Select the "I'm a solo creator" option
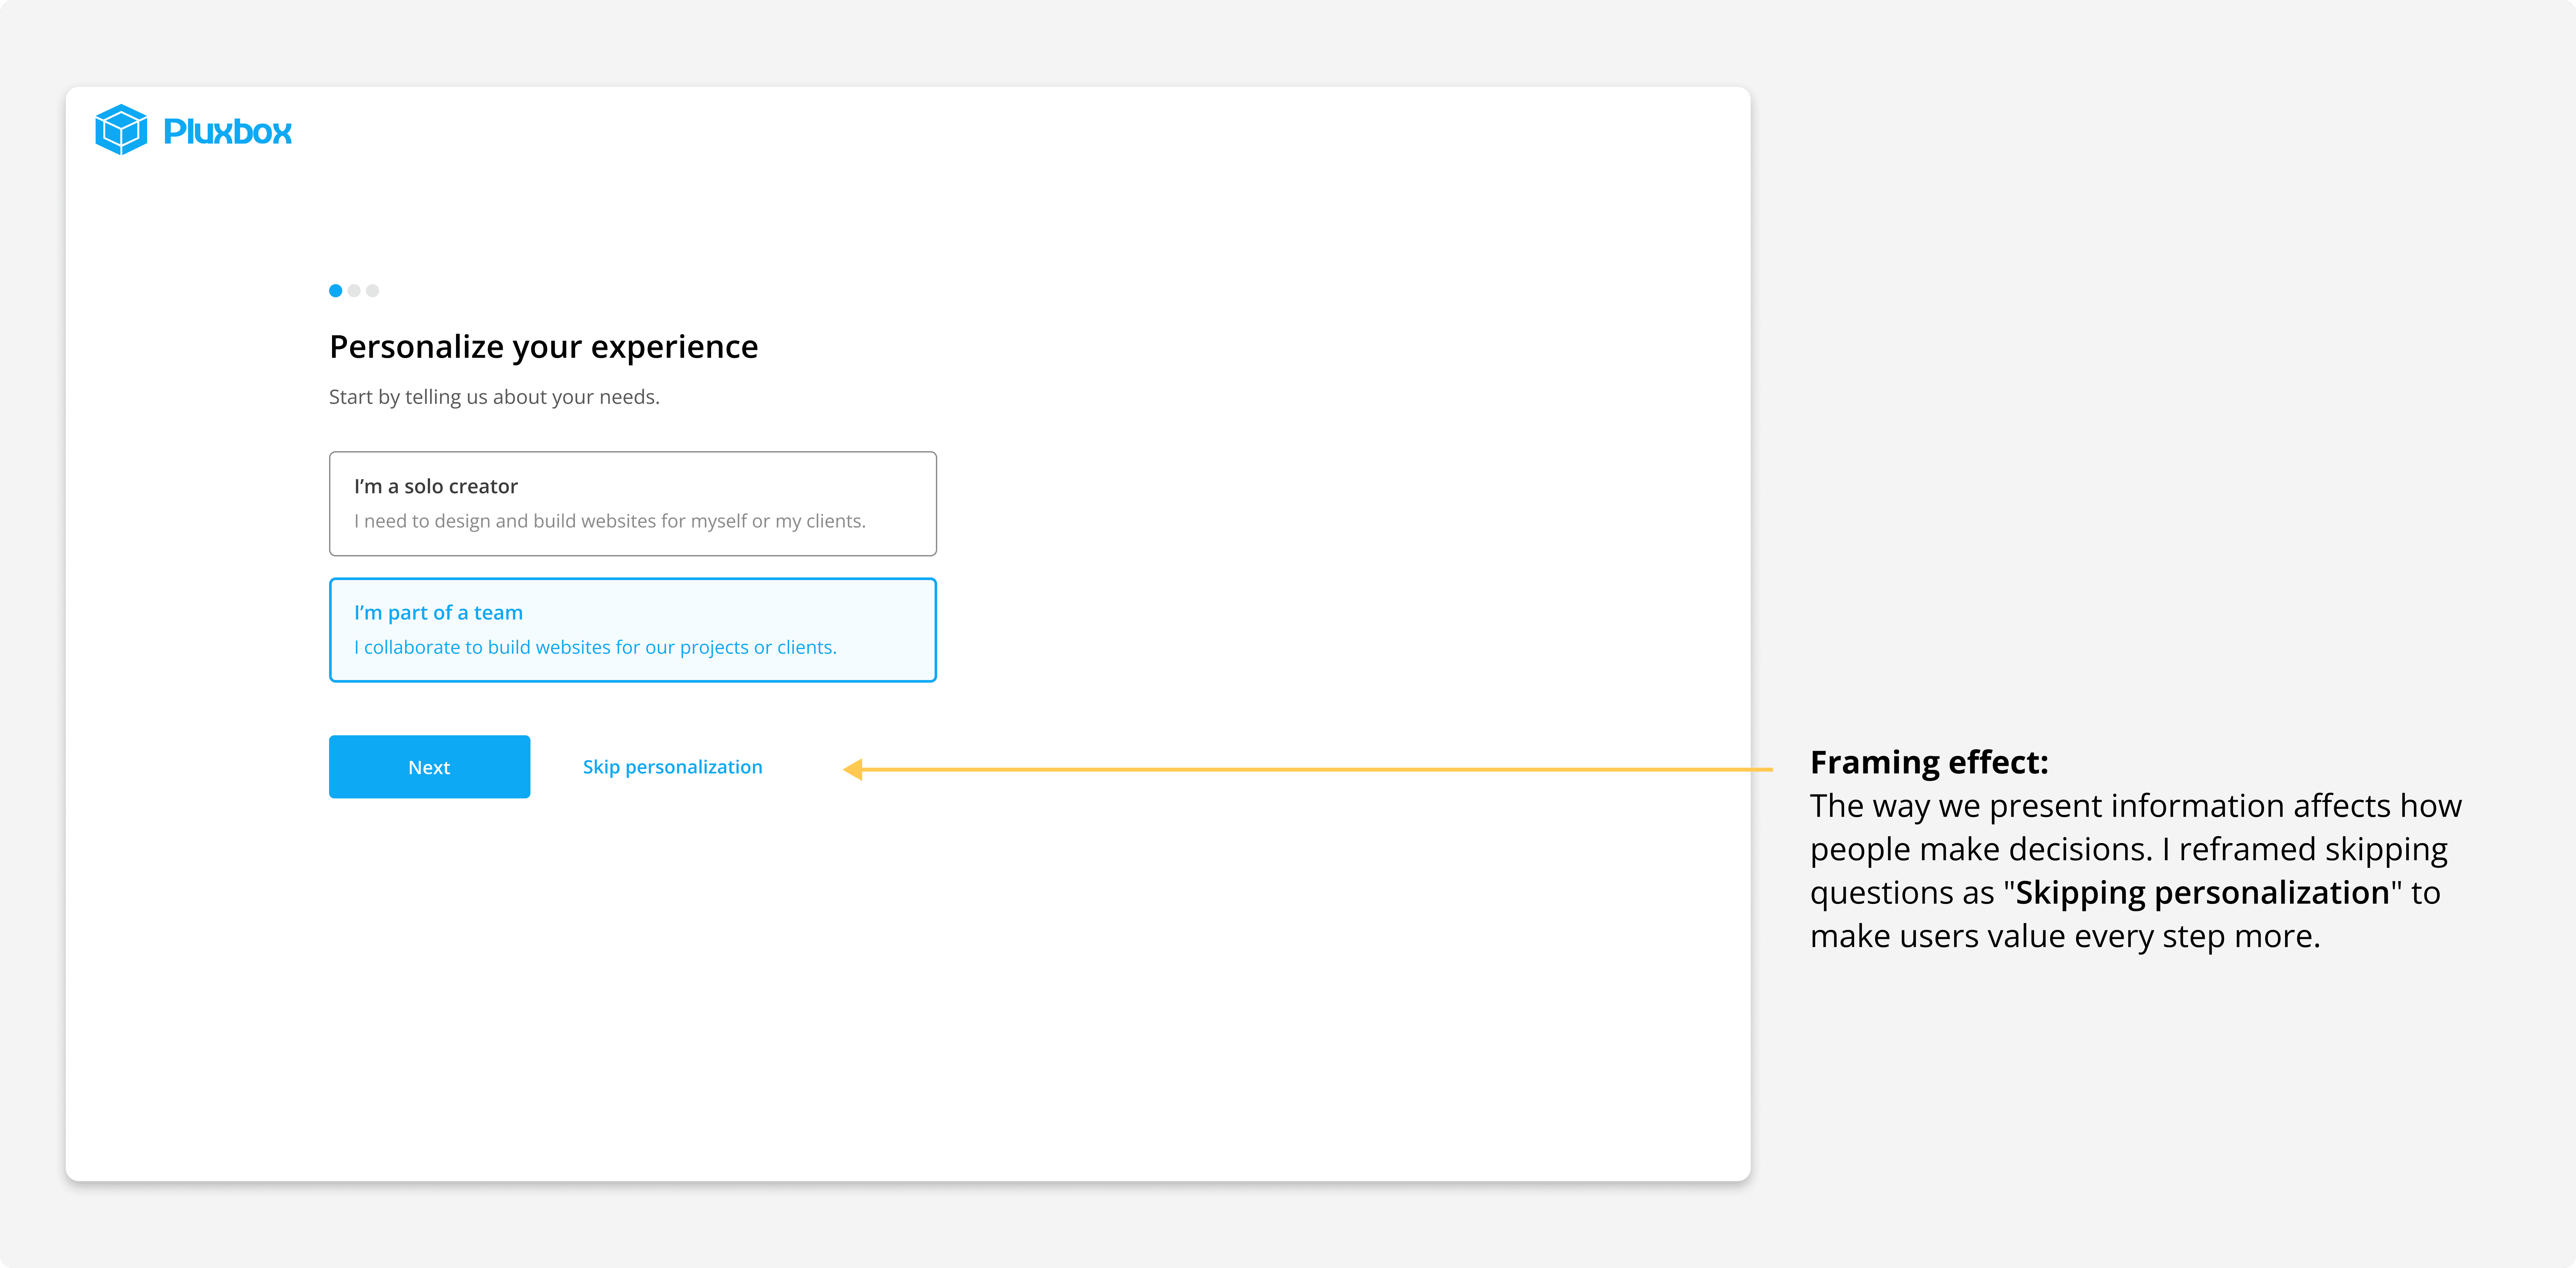2576x1268 pixels. pos(633,503)
